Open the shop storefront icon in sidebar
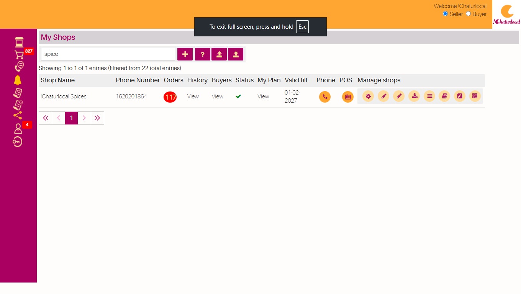This screenshot has width=521, height=294. tap(19, 42)
